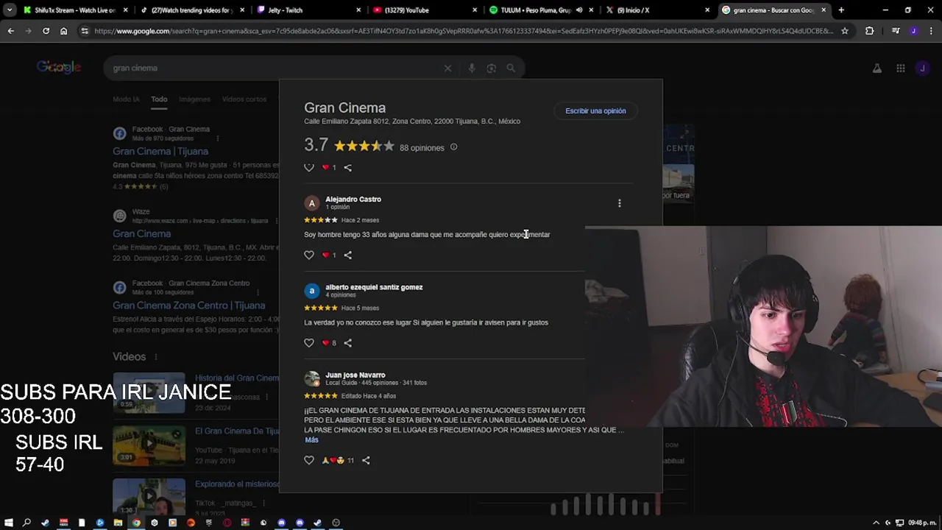
Task: Click alberto ezequiel santiz gomez avatar
Action: [312, 291]
